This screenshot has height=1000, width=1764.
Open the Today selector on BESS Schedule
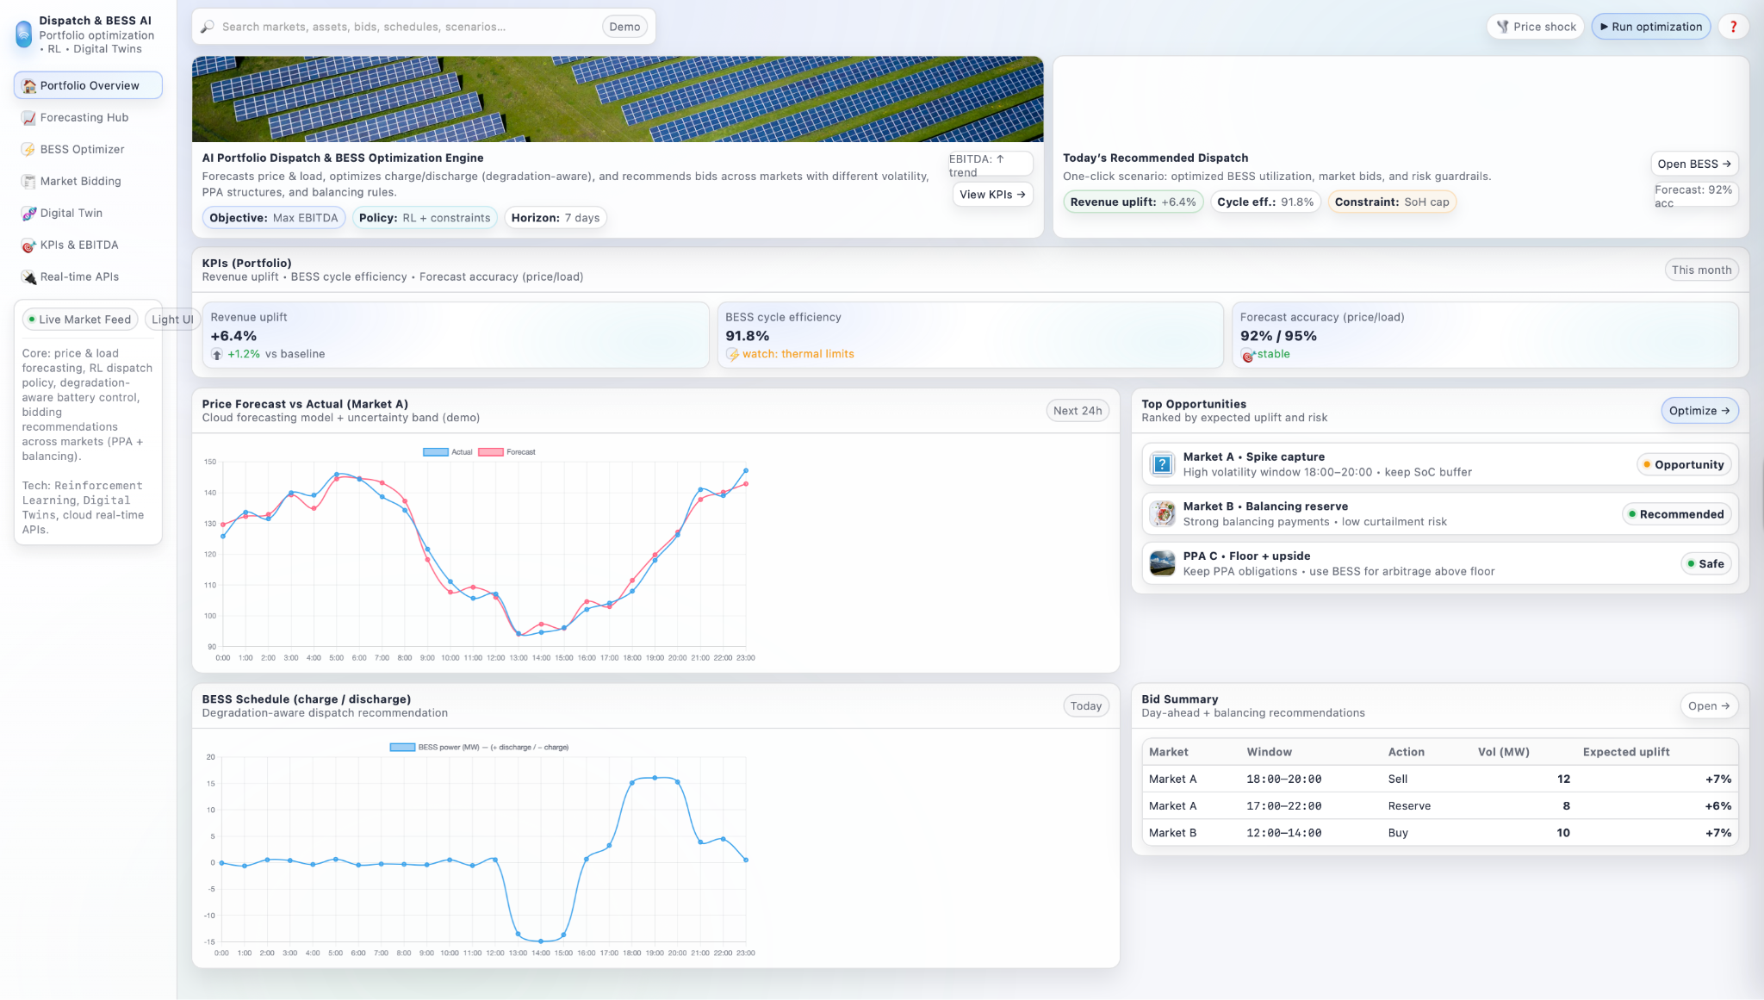tap(1085, 706)
